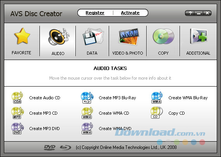
Task: Switch to the ADDITIONAL tab label
Action: 198,53
